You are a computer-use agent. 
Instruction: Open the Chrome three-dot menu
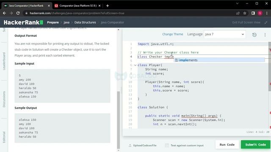point(267,13)
